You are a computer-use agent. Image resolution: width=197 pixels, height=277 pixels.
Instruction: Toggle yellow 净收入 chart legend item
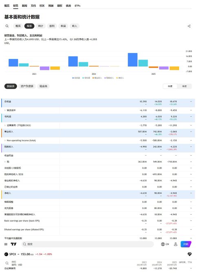coord(120,78)
